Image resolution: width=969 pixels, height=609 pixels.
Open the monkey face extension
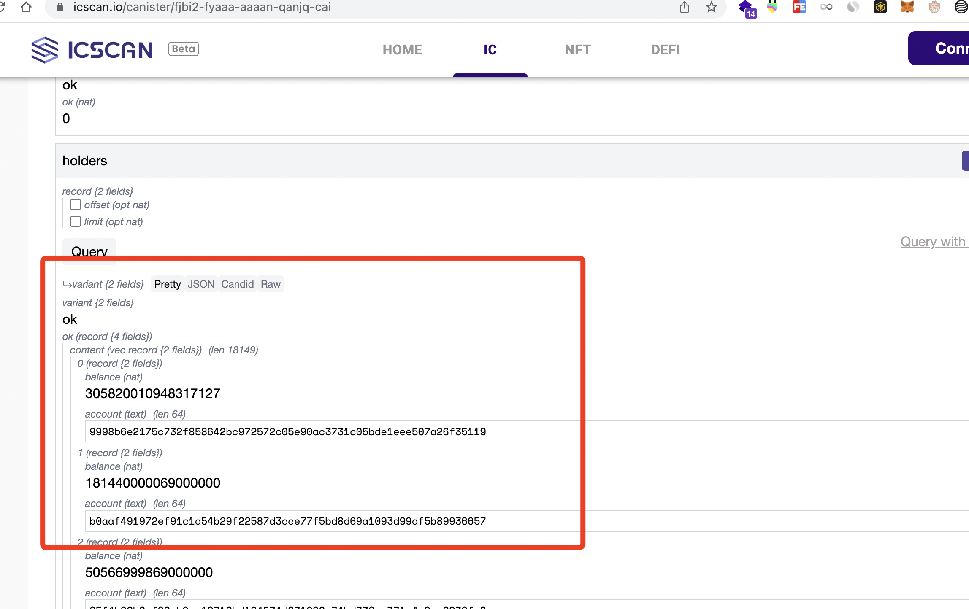coord(934,7)
